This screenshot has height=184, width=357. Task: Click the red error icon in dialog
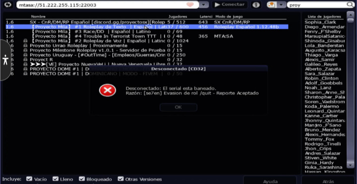point(108,90)
